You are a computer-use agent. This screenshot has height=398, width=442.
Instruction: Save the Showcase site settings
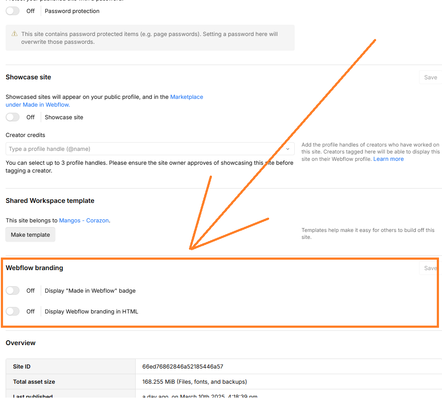[x=430, y=77]
